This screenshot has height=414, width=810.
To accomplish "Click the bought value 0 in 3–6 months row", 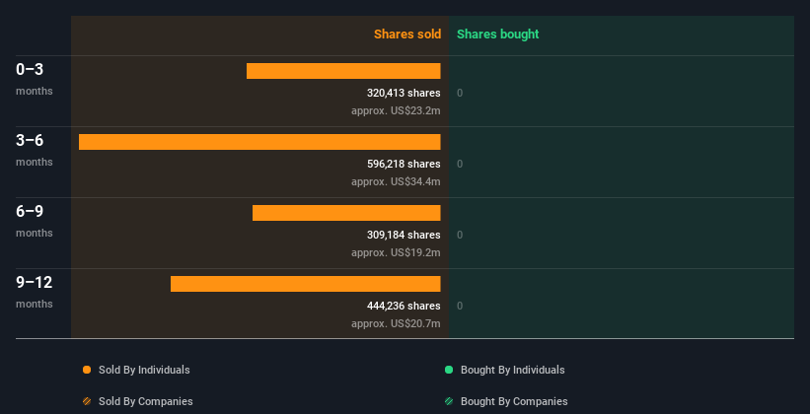I will [x=460, y=165].
